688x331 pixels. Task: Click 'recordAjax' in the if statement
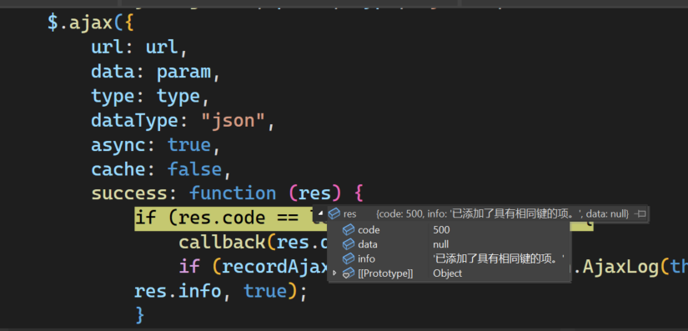tap(274, 267)
